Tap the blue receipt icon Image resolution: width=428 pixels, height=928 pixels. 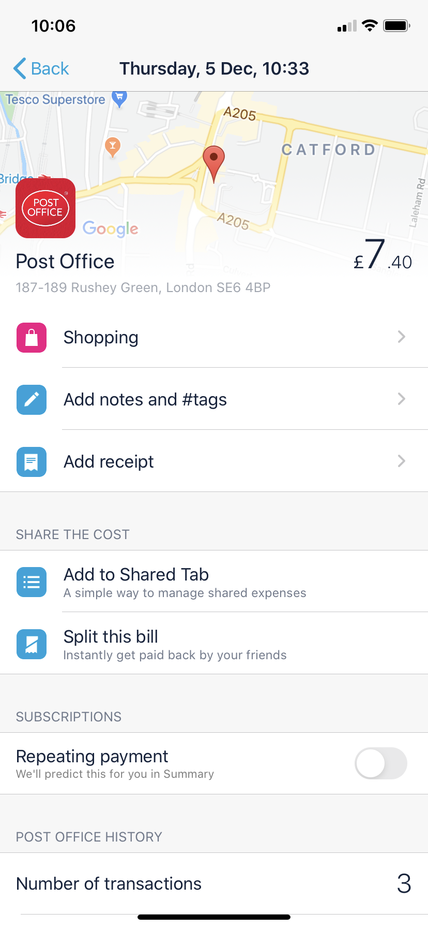point(32,462)
